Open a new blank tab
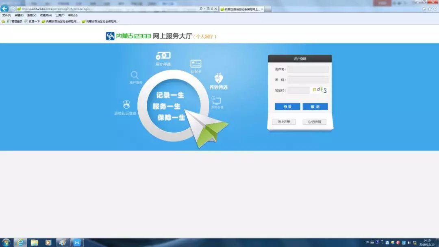The image size is (439, 247). coord(268,9)
